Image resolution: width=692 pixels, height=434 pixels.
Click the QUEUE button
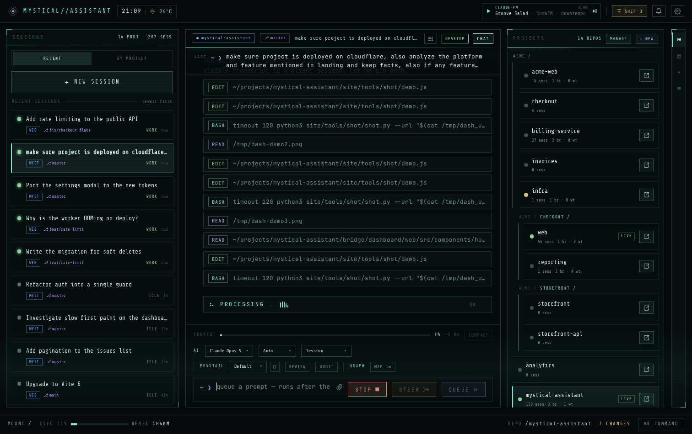click(x=463, y=389)
